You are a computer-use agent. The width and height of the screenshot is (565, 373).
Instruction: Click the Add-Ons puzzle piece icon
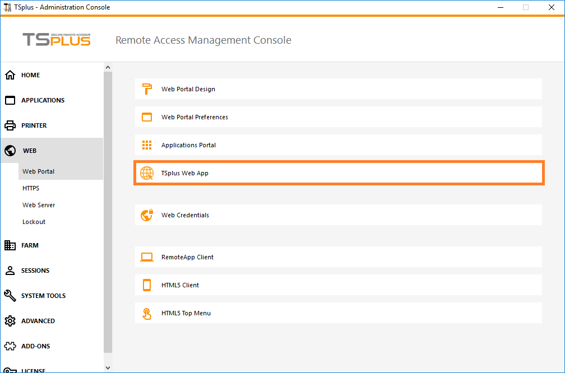click(10, 346)
